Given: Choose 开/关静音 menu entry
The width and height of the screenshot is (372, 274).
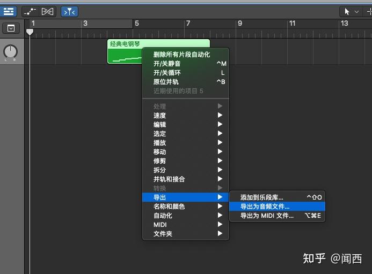Looking at the screenshot, I should pyautogui.click(x=186, y=63).
